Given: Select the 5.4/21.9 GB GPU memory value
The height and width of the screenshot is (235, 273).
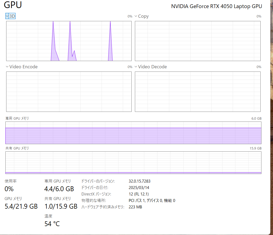Looking at the screenshot, I should 21,206.
